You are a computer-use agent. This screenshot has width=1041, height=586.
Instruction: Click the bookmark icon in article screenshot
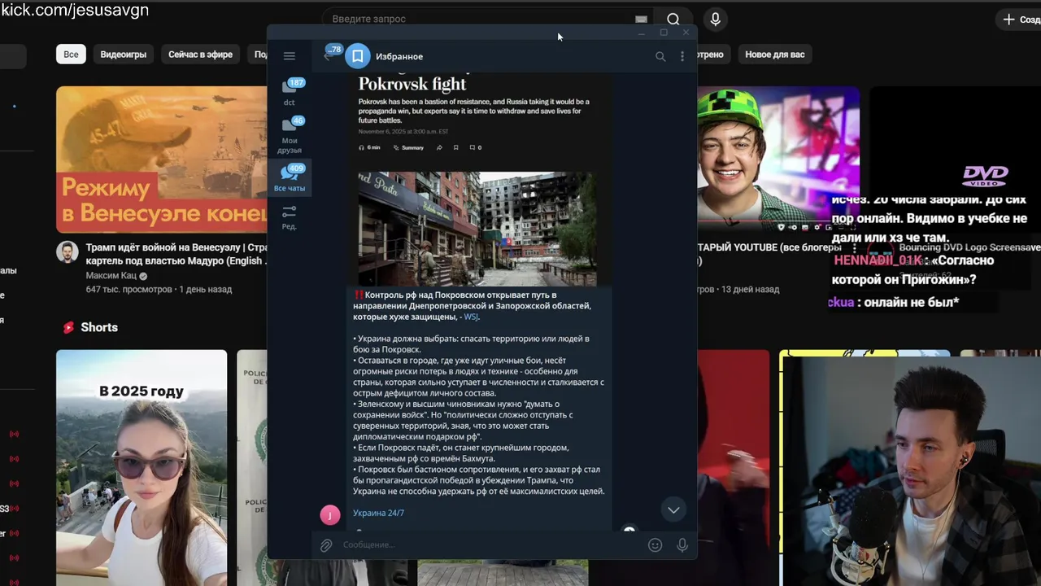[455, 147]
